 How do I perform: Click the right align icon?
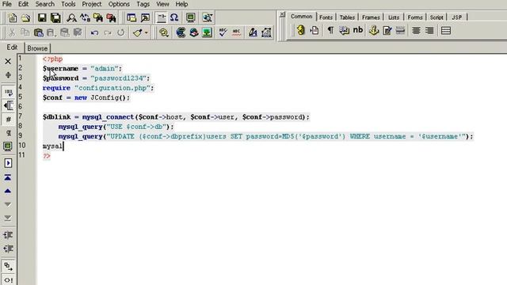[429, 31]
